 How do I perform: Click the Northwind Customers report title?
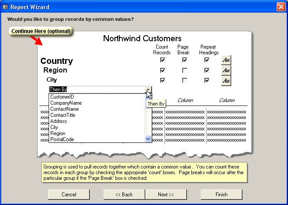pyautogui.click(x=142, y=38)
